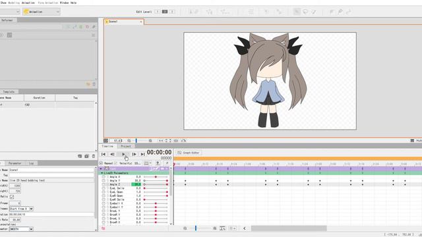Open the Animation menu
The width and height of the screenshot is (422, 237).
pyautogui.click(x=28, y=3)
